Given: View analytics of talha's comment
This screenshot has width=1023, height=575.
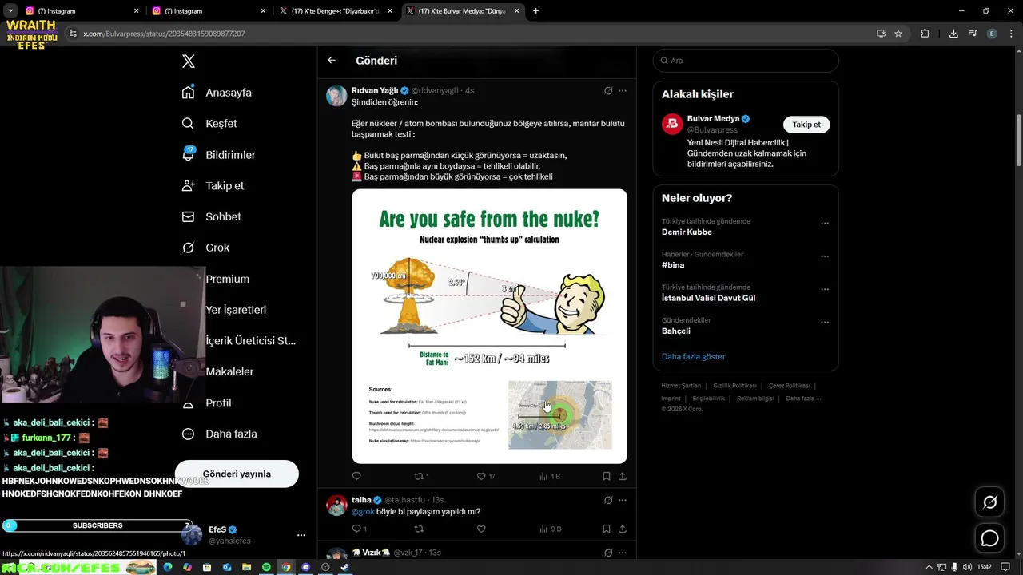Looking at the screenshot, I should [x=551, y=529].
